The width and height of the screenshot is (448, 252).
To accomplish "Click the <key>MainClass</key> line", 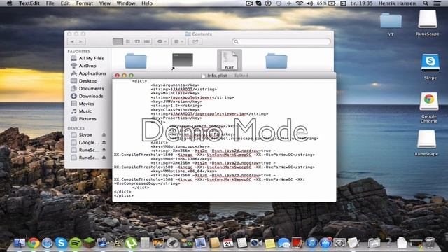I will (175, 93).
